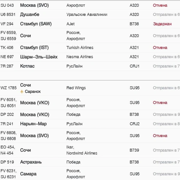This screenshot has width=180, height=180.
Task: Click the Отмена status for TK 406
Action: (160, 47)
